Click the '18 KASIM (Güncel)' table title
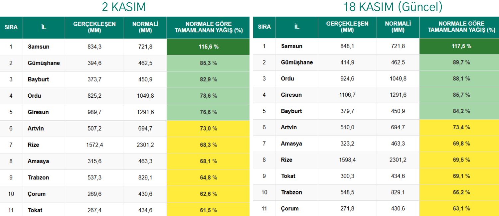 click(x=393, y=7)
